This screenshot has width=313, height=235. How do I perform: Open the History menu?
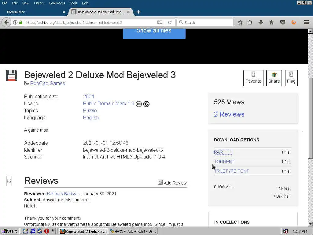(39, 3)
